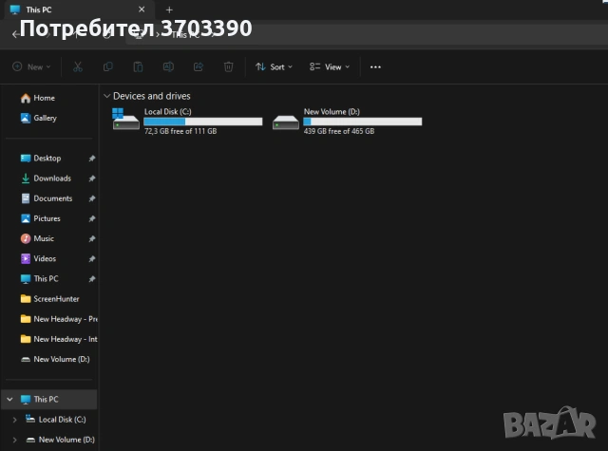Open the See more ellipsis menu

(x=375, y=67)
